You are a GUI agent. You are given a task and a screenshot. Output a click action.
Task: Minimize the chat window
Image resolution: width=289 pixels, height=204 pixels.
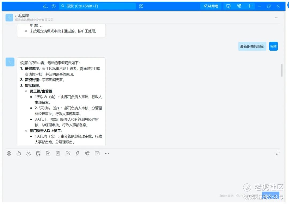click(260, 6)
